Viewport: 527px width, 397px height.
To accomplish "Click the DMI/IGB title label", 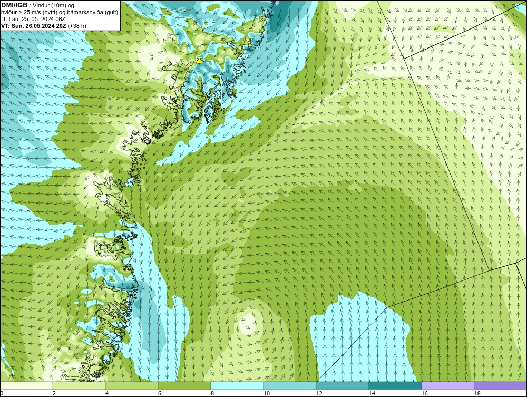I will 14,5.
